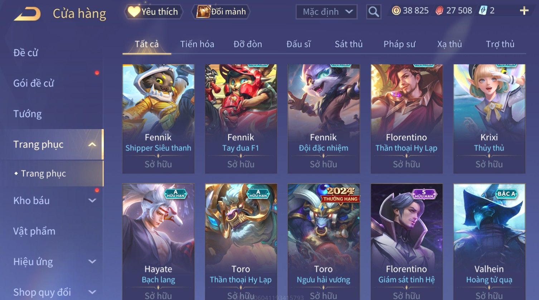The image size is (539, 300).
Task: Select Fennik Shipper Siêu thanh skin card
Action: 158,119
